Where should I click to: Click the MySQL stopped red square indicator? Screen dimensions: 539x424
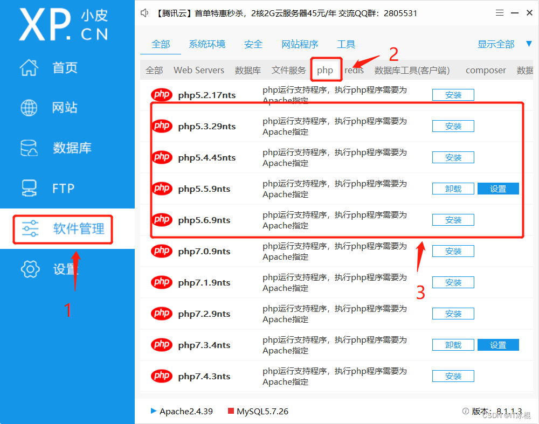click(231, 411)
